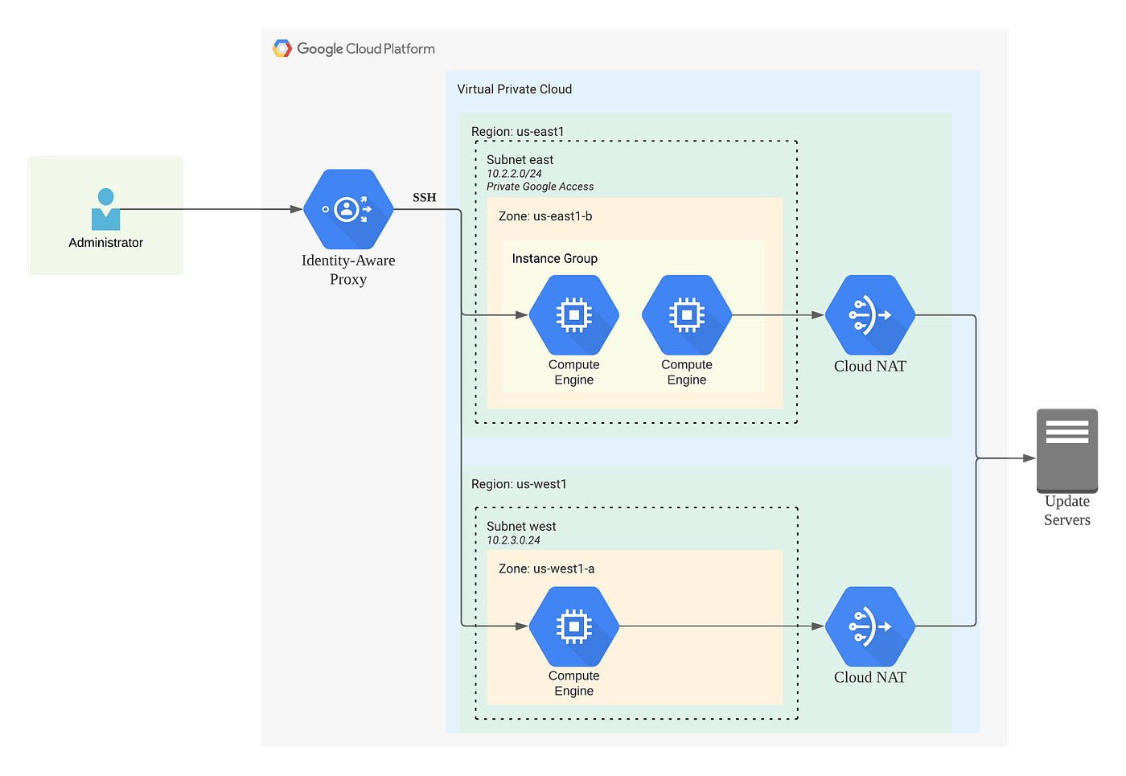Select the Cloud NAT icon in us-east1 region
1126x776 pixels.
[869, 315]
